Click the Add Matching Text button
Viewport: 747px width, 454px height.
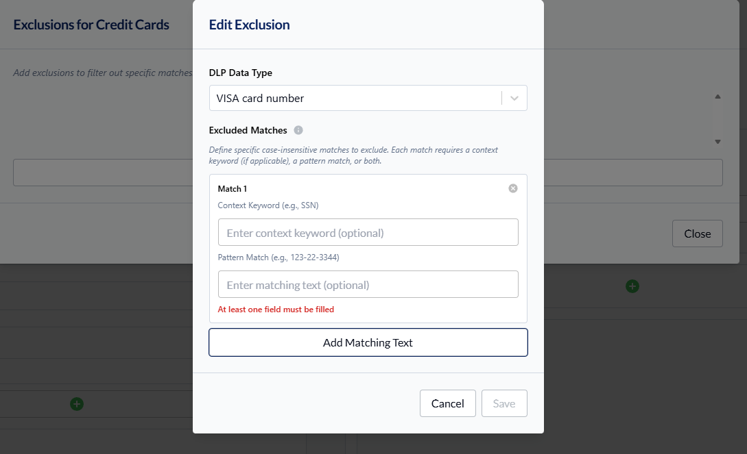(x=368, y=342)
